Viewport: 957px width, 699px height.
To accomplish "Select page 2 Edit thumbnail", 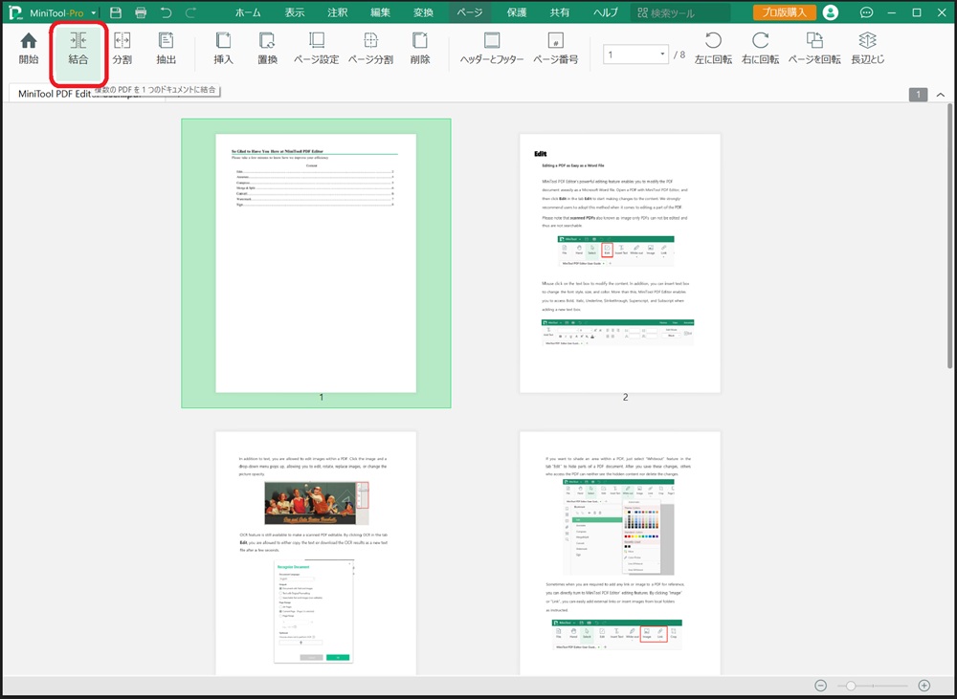I will (x=620, y=263).
